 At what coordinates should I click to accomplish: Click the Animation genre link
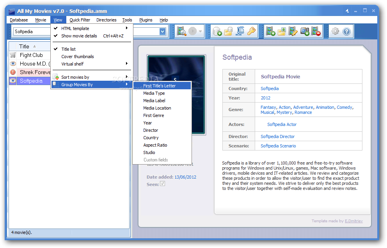tap(325, 107)
